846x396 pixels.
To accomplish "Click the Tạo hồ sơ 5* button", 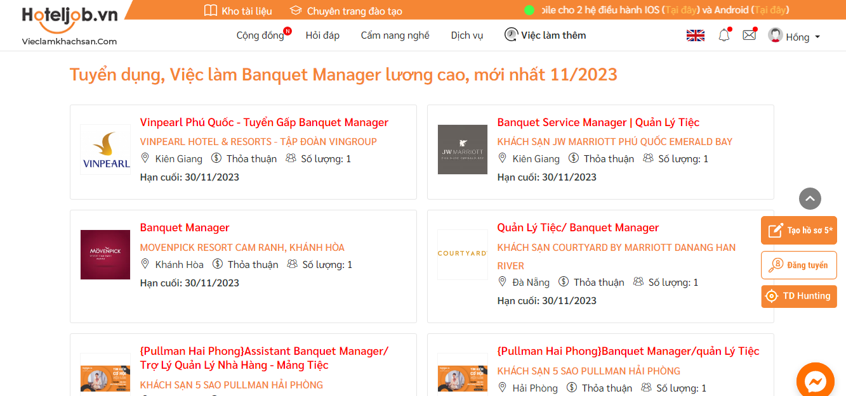I will click(x=799, y=230).
